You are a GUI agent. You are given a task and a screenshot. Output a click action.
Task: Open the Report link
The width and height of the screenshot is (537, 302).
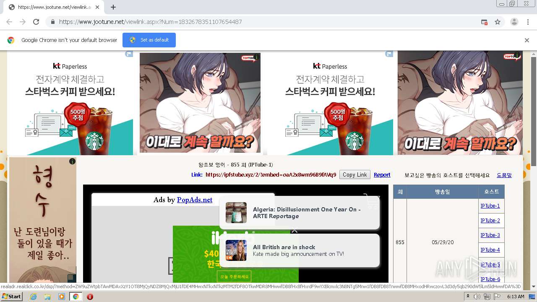click(x=382, y=175)
